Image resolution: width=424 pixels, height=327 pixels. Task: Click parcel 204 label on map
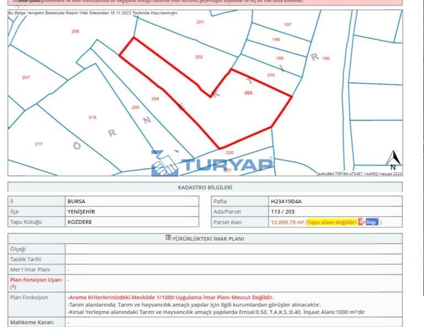155,99
